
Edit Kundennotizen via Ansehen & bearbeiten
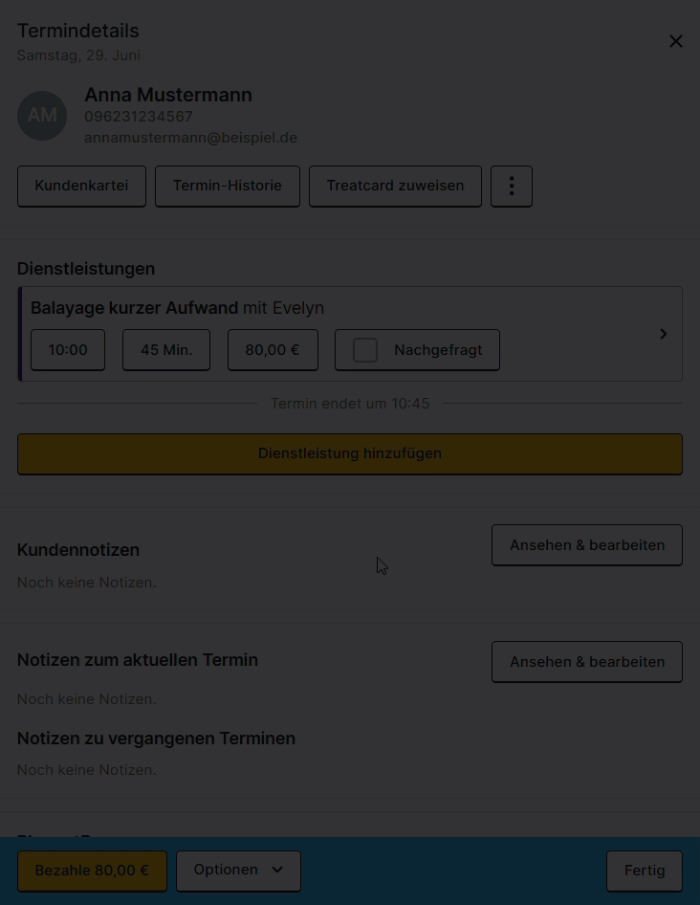(587, 545)
